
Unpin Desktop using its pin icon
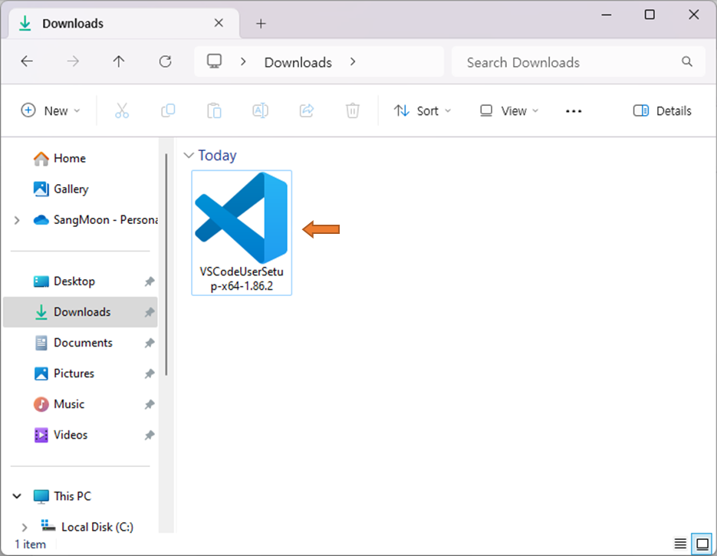click(x=150, y=281)
